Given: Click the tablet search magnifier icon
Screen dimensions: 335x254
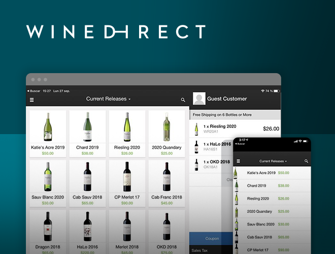Looking at the screenshot, I should (183, 100).
